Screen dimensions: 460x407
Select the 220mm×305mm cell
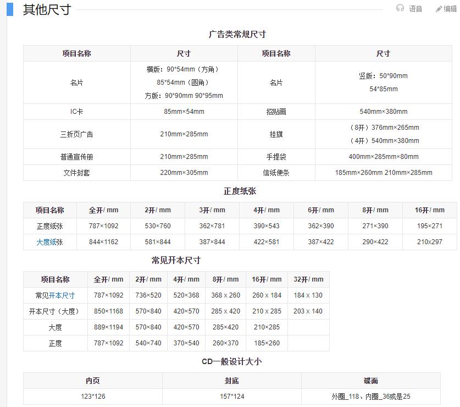click(x=184, y=173)
